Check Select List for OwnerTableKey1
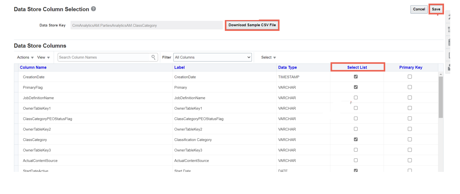Viewport: 460px width, 194px height. (356, 108)
